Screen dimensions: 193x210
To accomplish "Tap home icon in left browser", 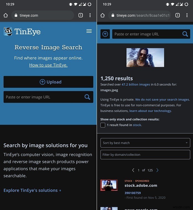I will (6, 15).
